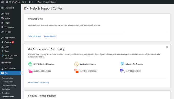Viewport: 174px width, 99px height.
Task: Click the Easy Site Migration icon
Action: coord(76,71)
